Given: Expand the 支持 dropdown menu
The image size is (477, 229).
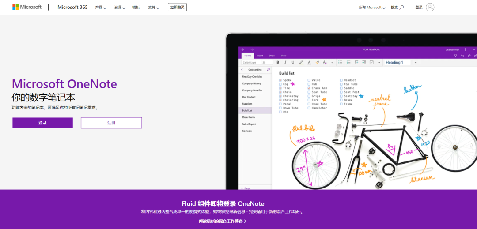Looking at the screenshot, I should (x=154, y=8).
